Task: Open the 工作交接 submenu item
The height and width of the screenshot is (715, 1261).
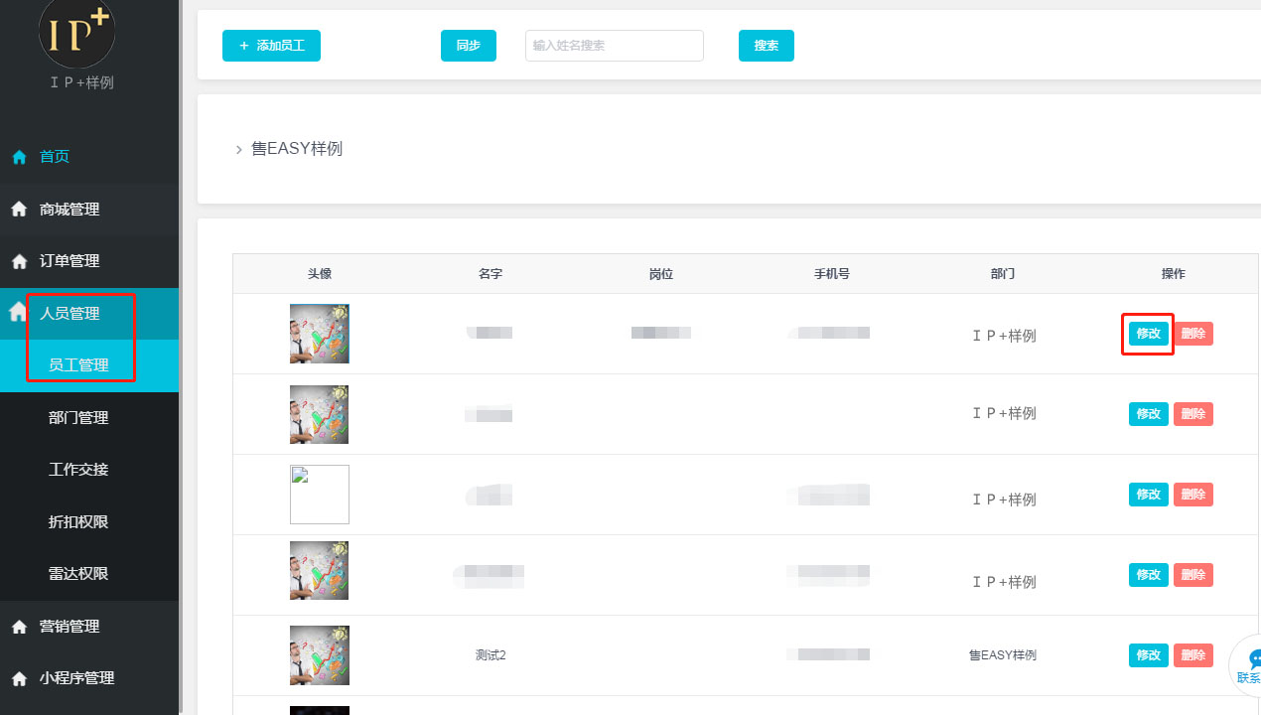Action: (78, 470)
